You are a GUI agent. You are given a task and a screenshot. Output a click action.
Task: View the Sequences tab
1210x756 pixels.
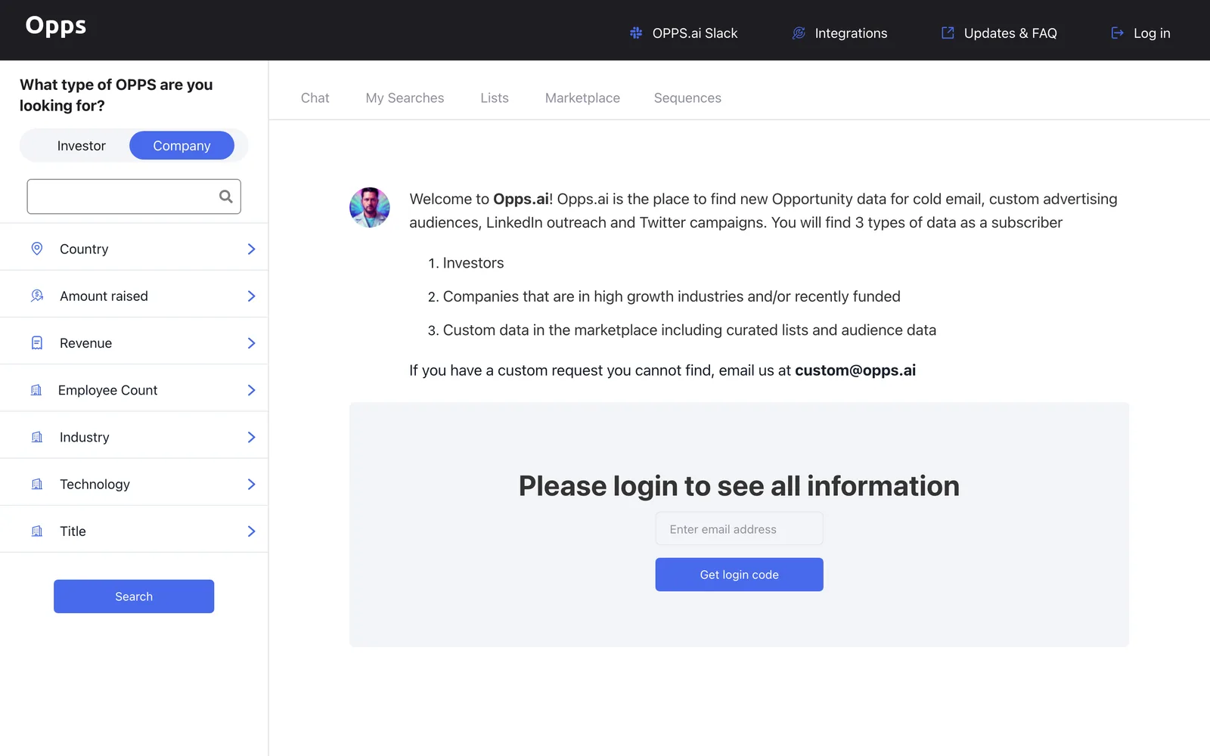pyautogui.click(x=687, y=98)
